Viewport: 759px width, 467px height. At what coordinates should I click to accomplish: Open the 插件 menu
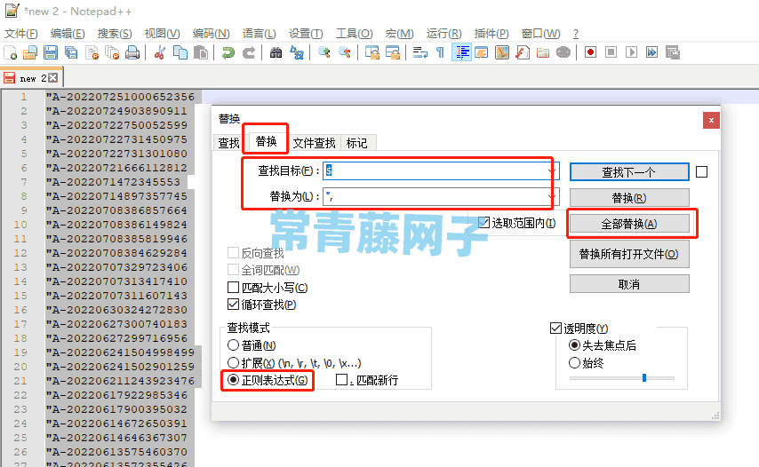(x=491, y=34)
